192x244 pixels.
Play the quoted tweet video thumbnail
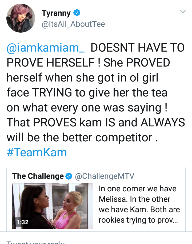(53, 206)
